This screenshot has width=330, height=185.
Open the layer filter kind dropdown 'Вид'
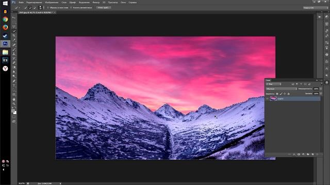(x=274, y=84)
